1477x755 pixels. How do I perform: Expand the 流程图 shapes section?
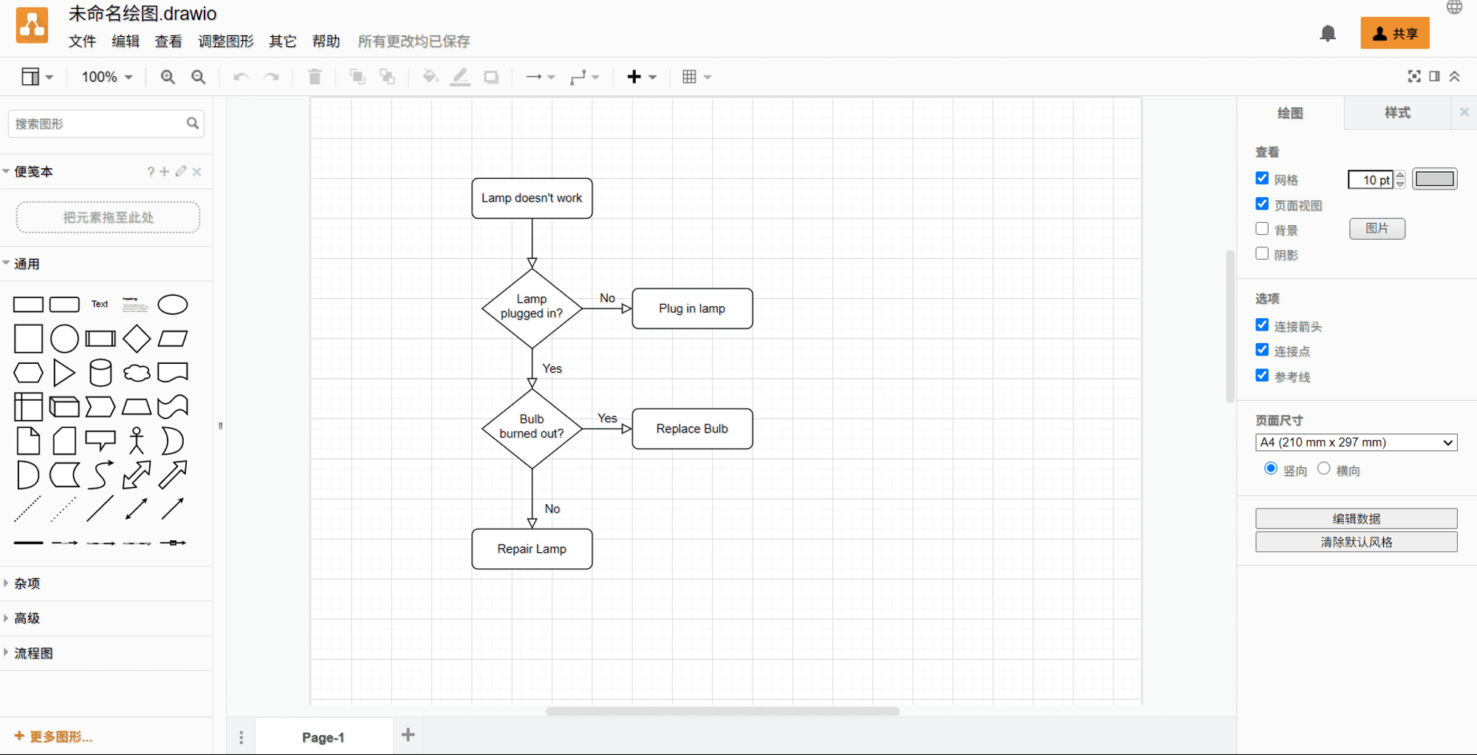click(x=106, y=653)
